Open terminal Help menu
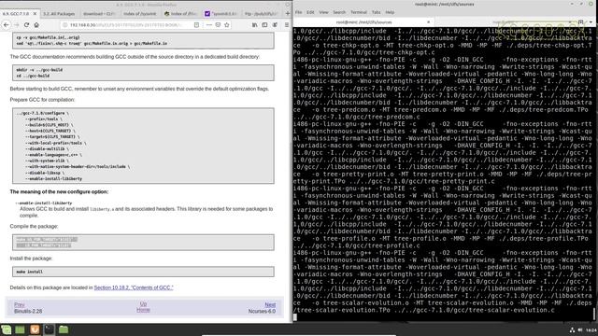 pos(390,12)
